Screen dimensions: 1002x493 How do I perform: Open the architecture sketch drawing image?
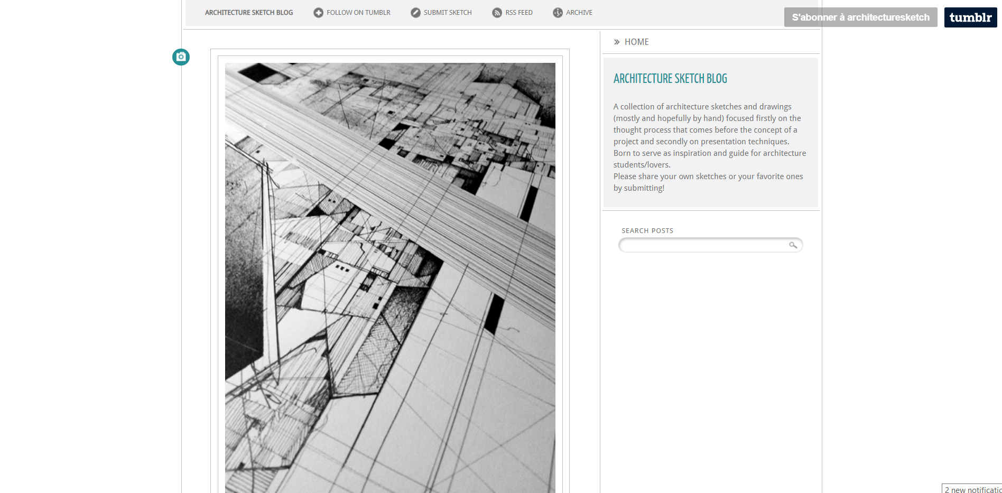click(390, 277)
